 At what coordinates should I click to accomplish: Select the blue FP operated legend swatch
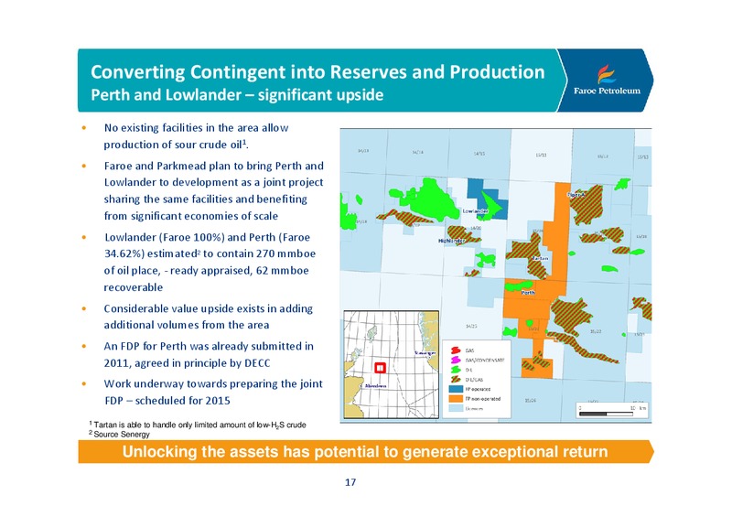pyautogui.click(x=455, y=389)
